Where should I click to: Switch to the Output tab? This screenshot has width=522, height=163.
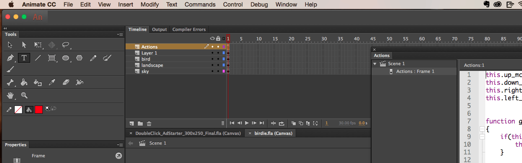coord(159,29)
